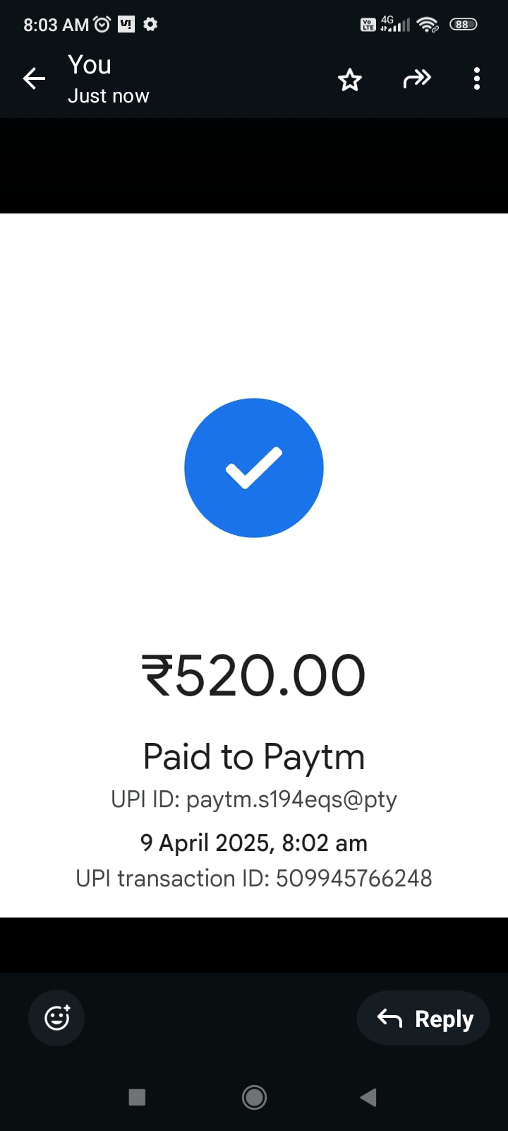This screenshot has height=1131, width=508.
Task: Tap the battery indicator showing 88
Action: pyautogui.click(x=463, y=24)
